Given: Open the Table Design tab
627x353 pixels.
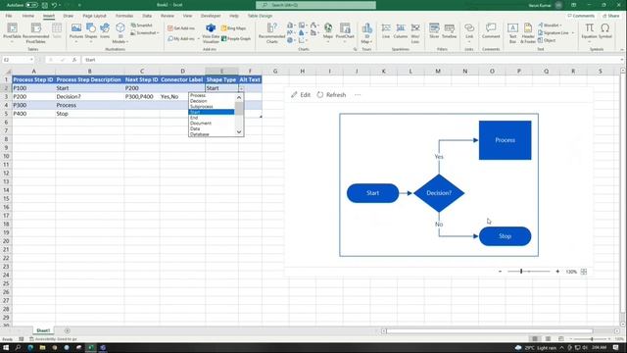Looking at the screenshot, I should tap(260, 16).
